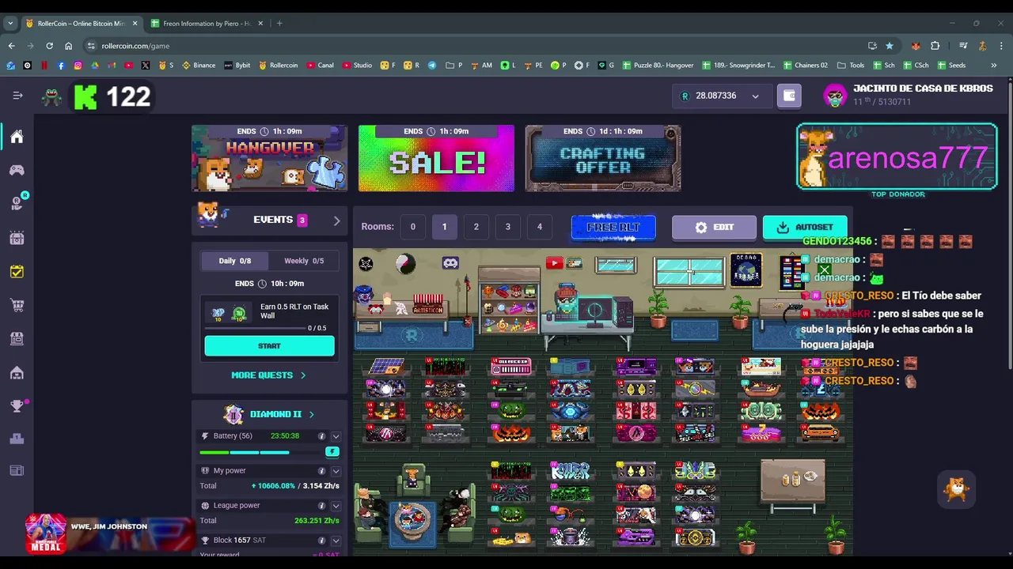Expand the My power section chevron
This screenshot has height=569, width=1013.
(x=336, y=471)
